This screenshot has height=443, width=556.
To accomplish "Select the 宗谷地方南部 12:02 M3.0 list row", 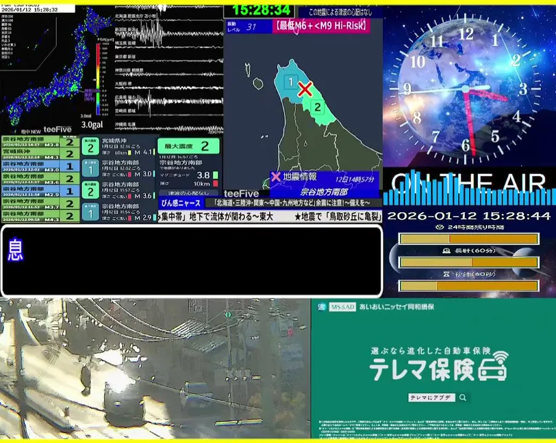I will [41, 166].
